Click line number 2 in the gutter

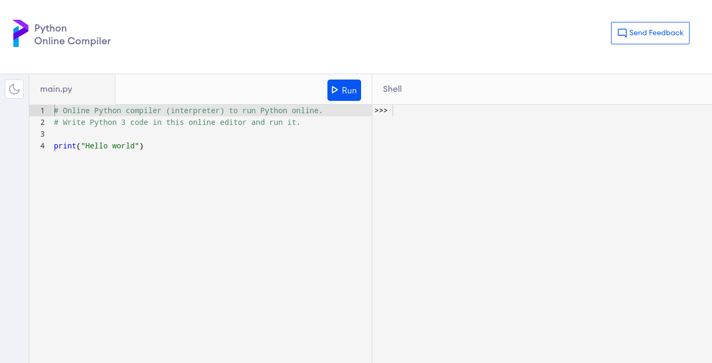pyautogui.click(x=42, y=122)
